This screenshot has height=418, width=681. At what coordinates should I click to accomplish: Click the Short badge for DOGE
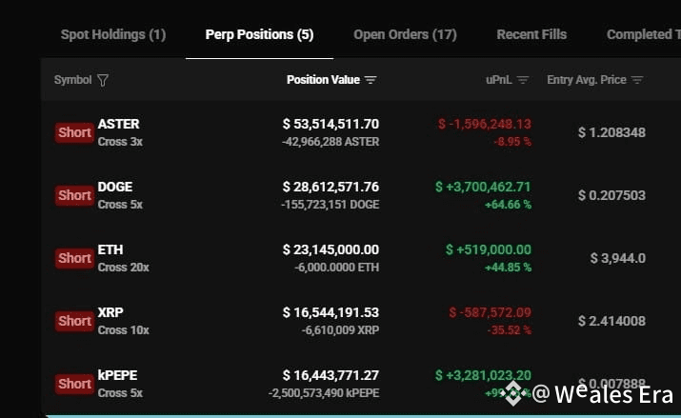74,195
